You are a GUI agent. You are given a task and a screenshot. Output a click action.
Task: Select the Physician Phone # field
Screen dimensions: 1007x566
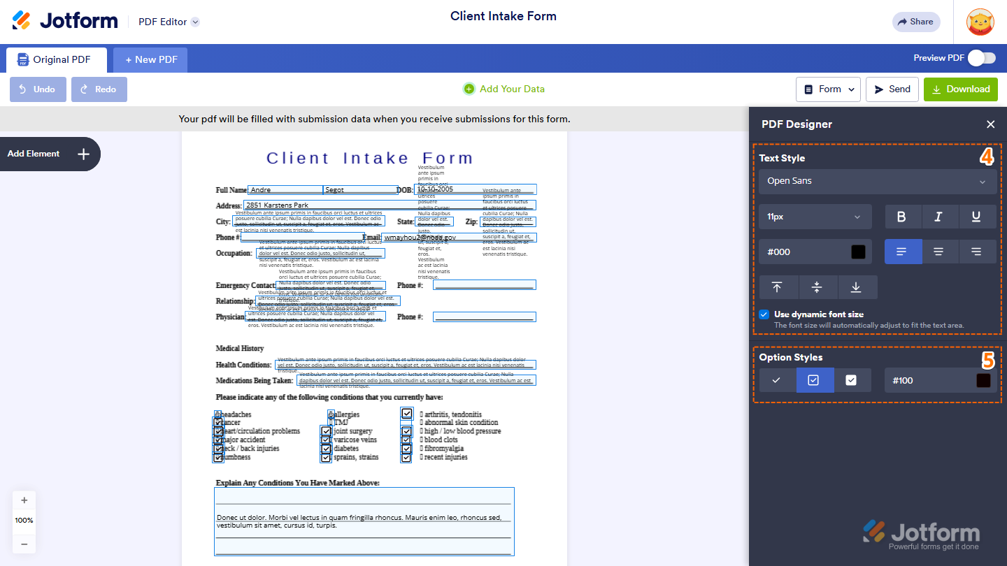484,317
